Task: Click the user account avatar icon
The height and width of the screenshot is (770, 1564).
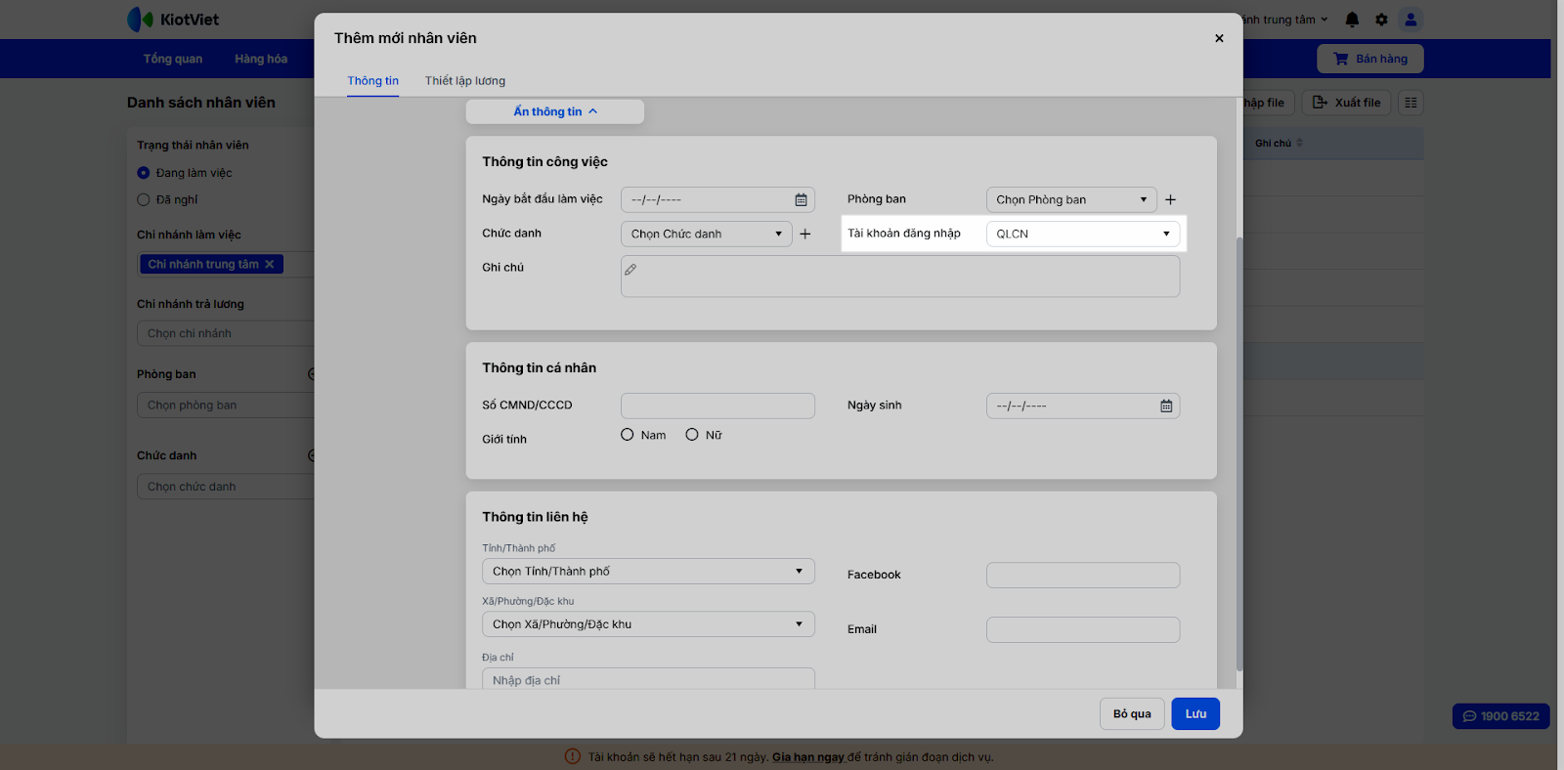Action: point(1411,20)
